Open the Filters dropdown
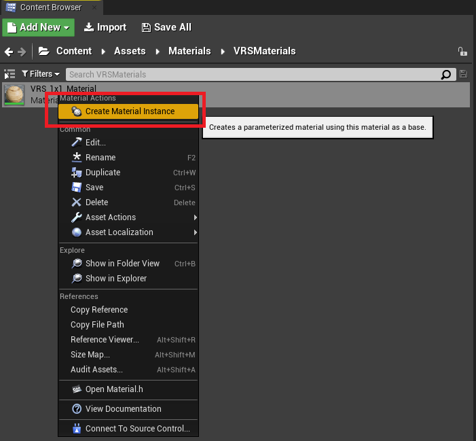This screenshot has width=476, height=441. pos(41,74)
